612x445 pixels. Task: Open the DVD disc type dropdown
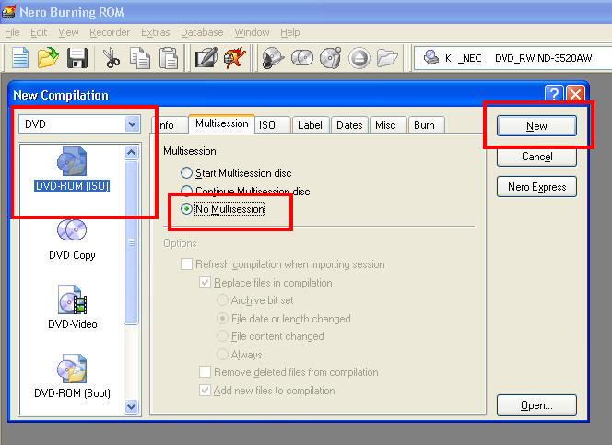click(x=133, y=124)
